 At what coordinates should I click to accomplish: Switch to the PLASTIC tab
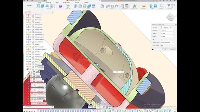click(x=77, y=3)
